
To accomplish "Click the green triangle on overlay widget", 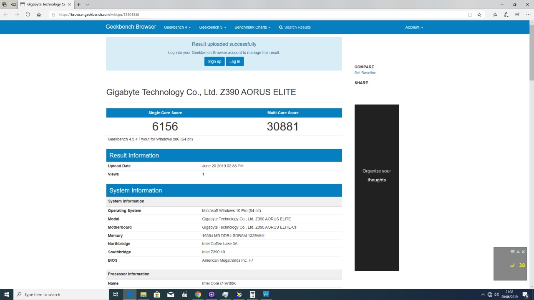I will tap(518, 252).
